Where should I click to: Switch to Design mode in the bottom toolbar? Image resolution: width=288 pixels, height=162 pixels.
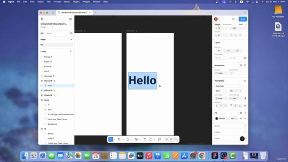171,139
